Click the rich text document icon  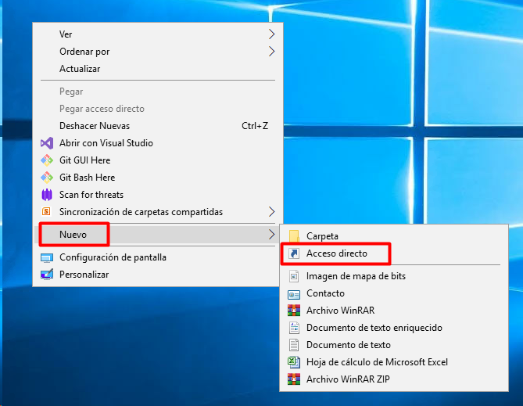point(294,328)
